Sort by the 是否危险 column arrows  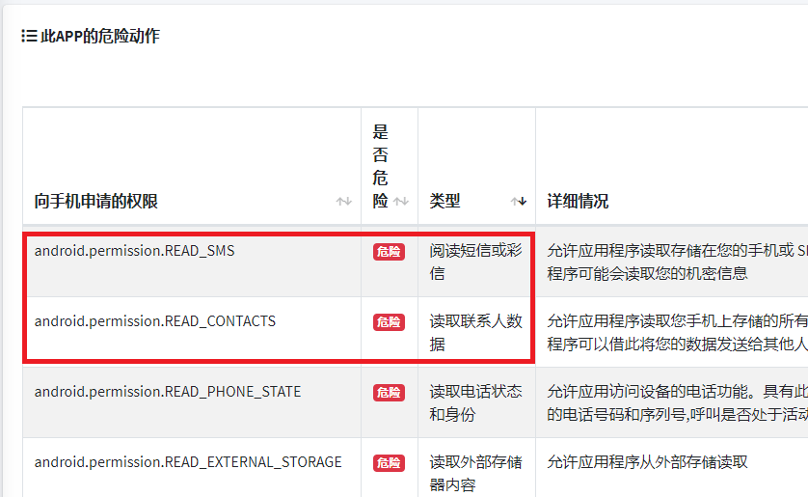click(x=401, y=201)
